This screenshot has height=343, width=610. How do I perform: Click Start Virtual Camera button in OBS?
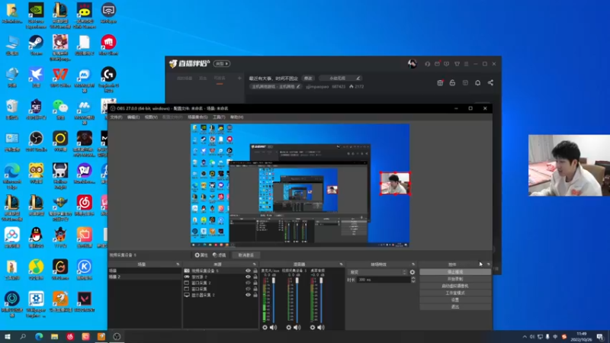pos(455,287)
